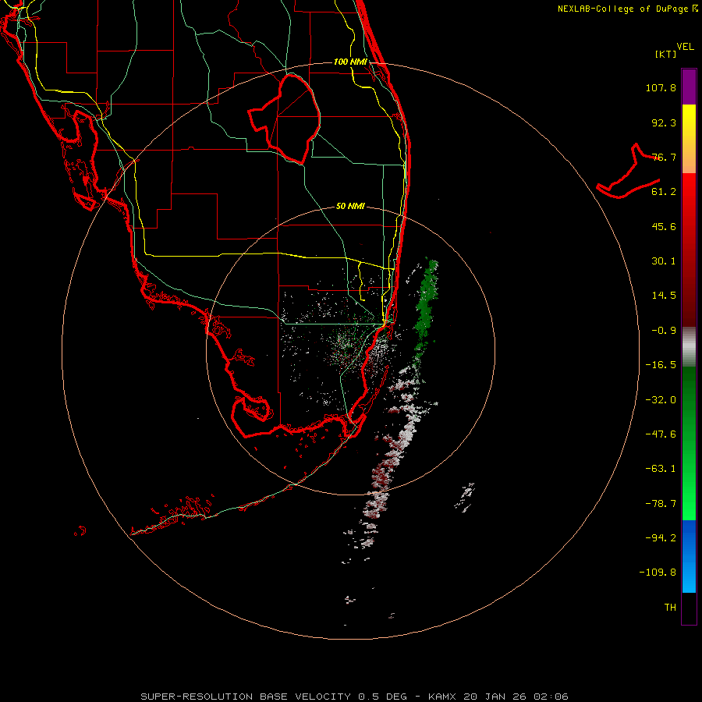
Task: Select the 76.7 legend value
Action: [x=664, y=157]
